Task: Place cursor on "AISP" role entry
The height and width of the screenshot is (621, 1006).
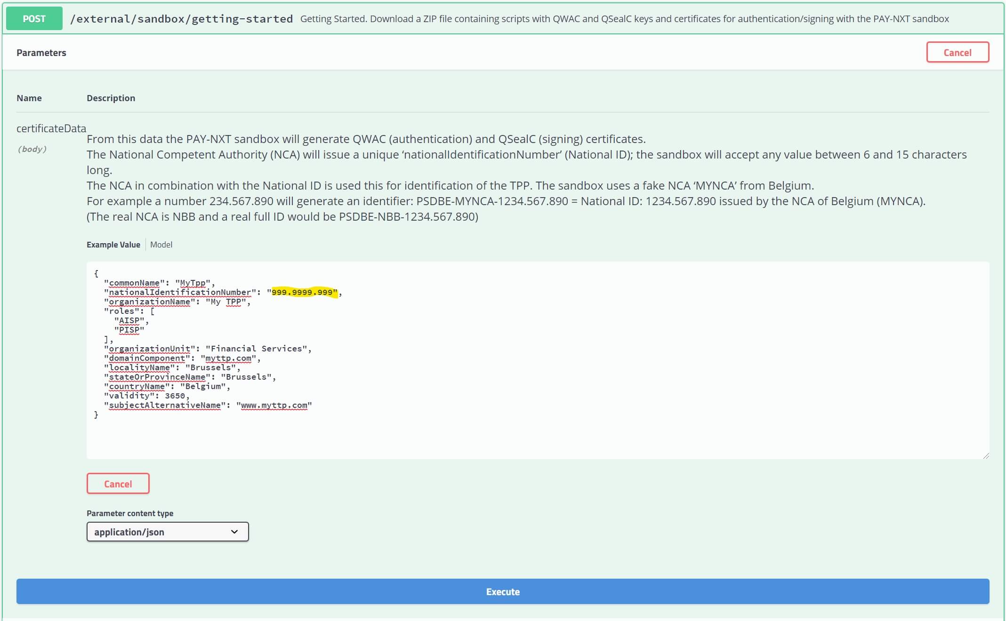Action: 129,320
